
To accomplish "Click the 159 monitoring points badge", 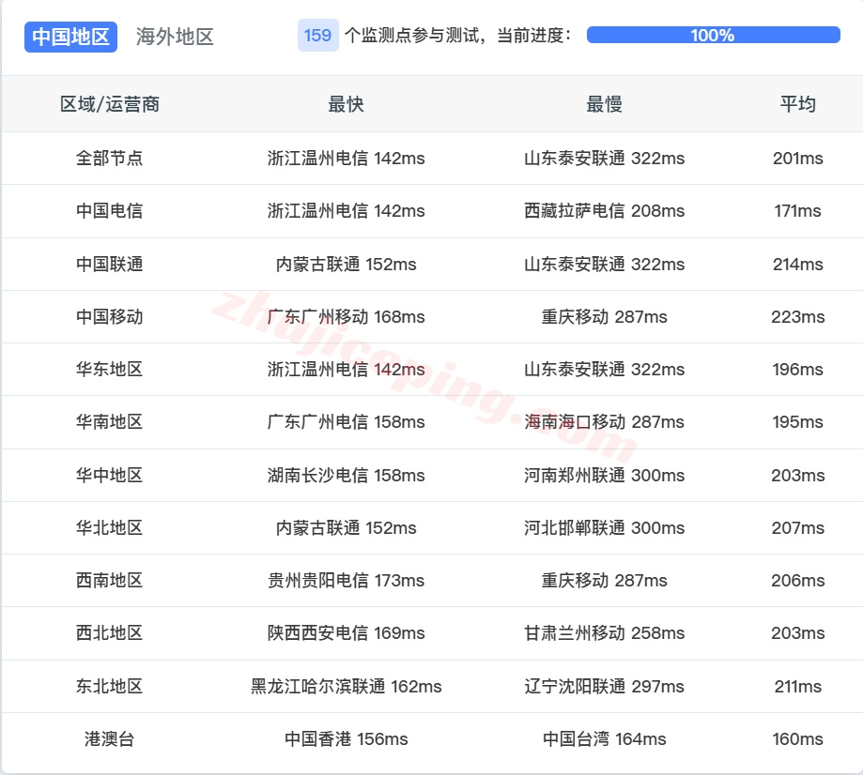I will 317,35.
